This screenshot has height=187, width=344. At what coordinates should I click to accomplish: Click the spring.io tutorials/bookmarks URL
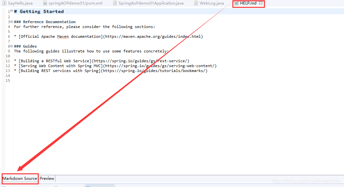(x=154, y=71)
